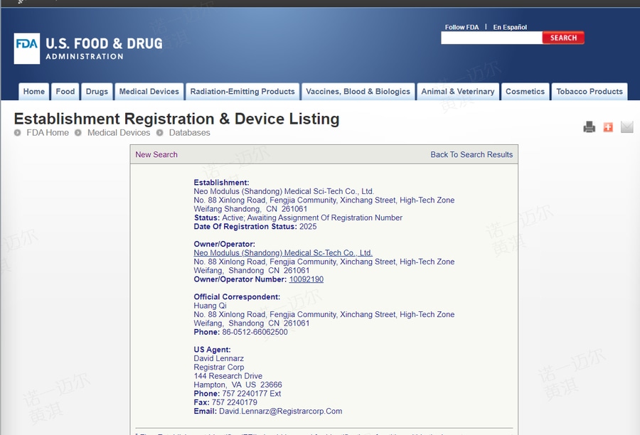This screenshot has height=435, width=640.
Task: Click Registrar Corp text
Action: 219,367
